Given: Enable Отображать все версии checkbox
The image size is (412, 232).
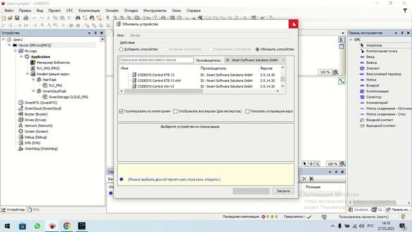Looking at the screenshot, I should 176,111.
